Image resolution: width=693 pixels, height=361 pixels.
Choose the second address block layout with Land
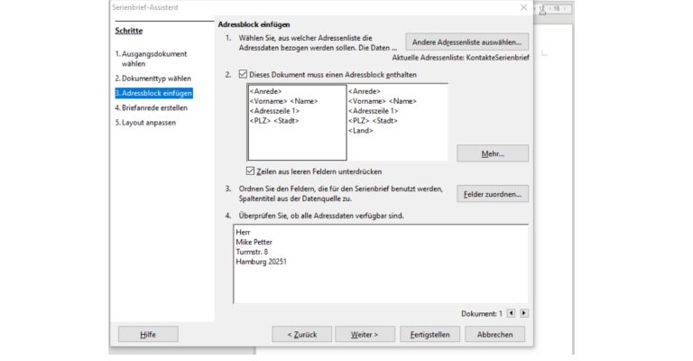tap(397, 122)
